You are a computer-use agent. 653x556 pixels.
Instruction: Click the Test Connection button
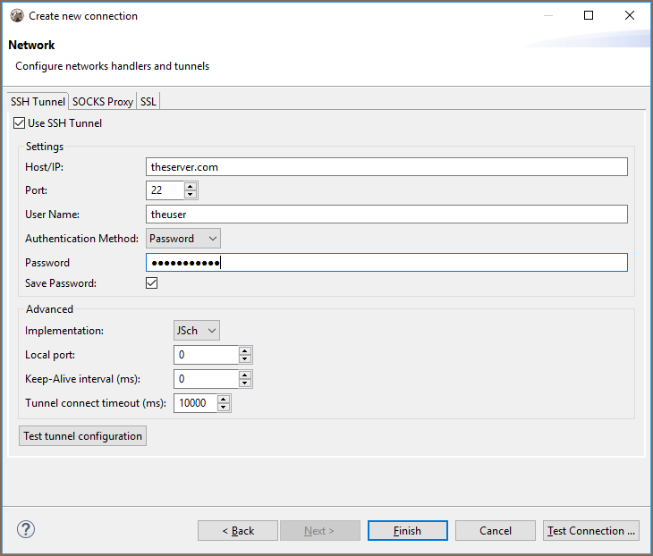coord(590,531)
